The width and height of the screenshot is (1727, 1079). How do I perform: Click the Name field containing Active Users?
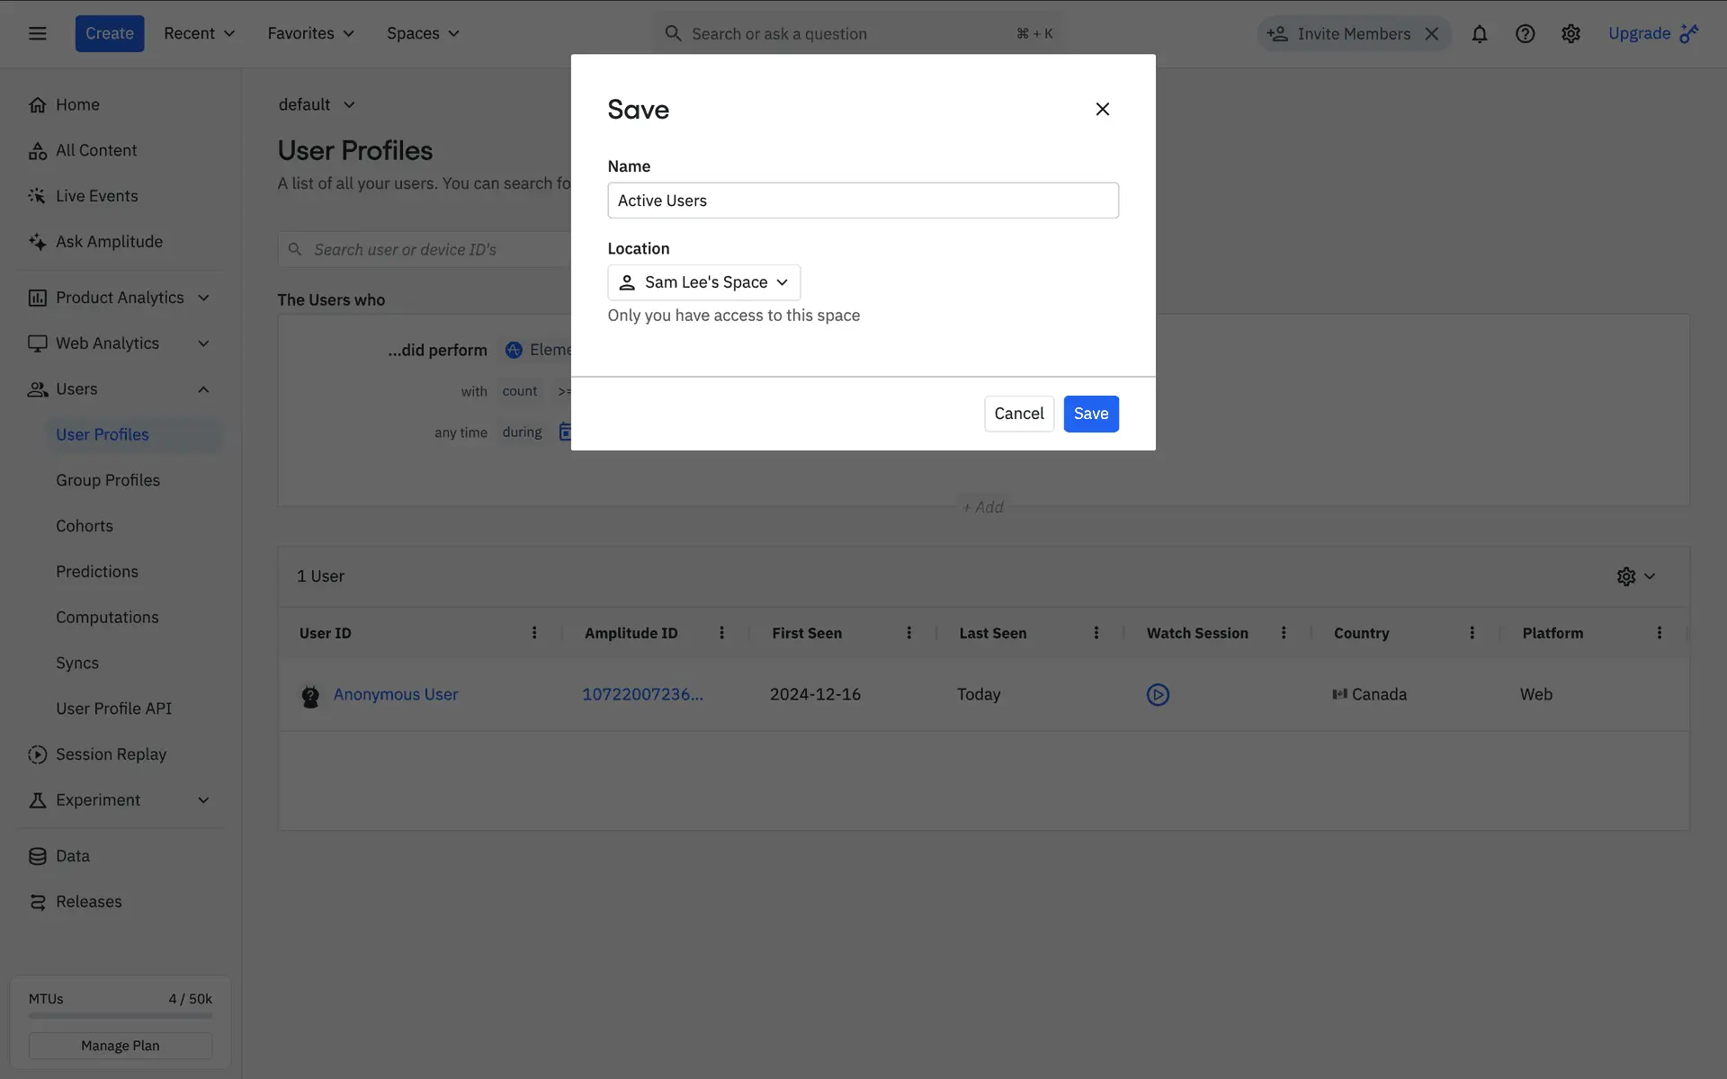(863, 201)
